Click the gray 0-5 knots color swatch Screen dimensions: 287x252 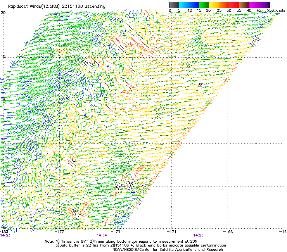[x=174, y=5]
